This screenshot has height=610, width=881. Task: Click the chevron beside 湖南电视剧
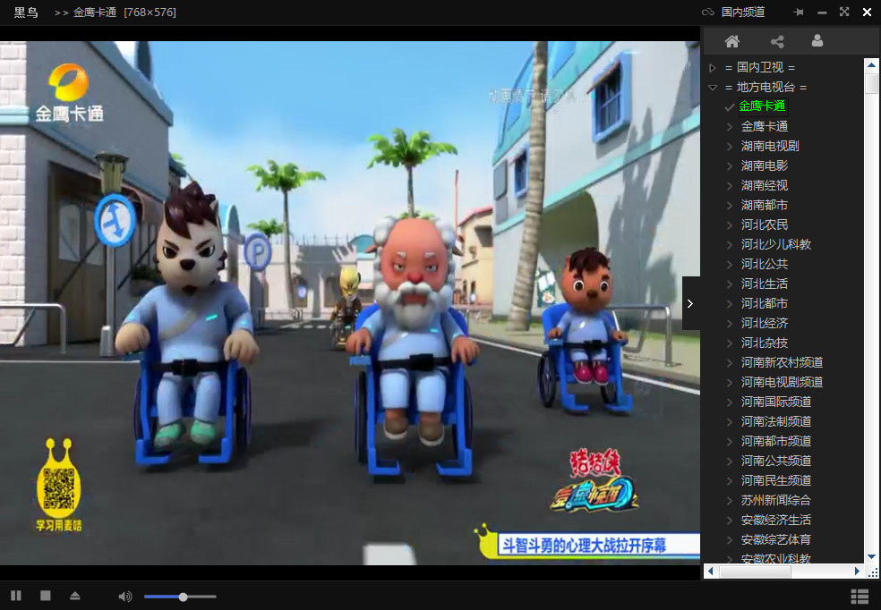tap(730, 147)
